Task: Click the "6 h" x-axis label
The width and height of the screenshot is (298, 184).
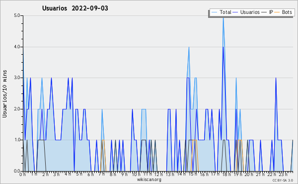Action: pyautogui.click(x=90, y=175)
